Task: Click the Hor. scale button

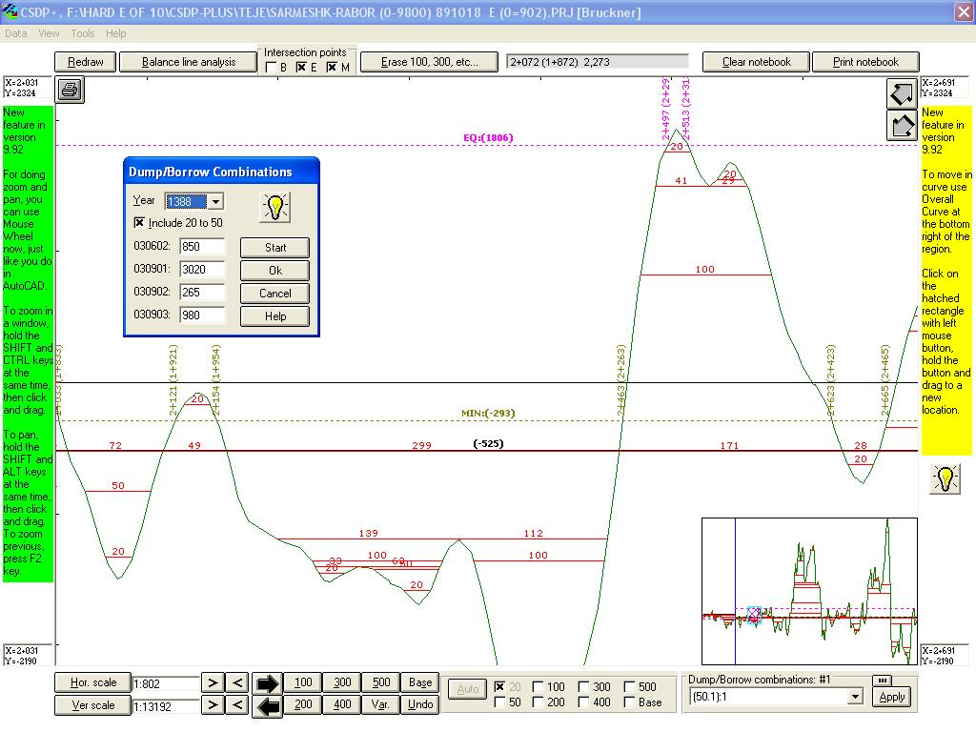Action: [92, 682]
